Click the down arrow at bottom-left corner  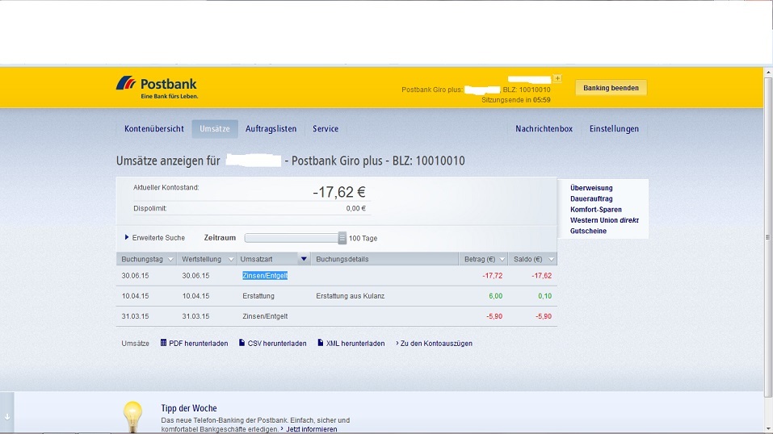pyautogui.click(x=7, y=417)
